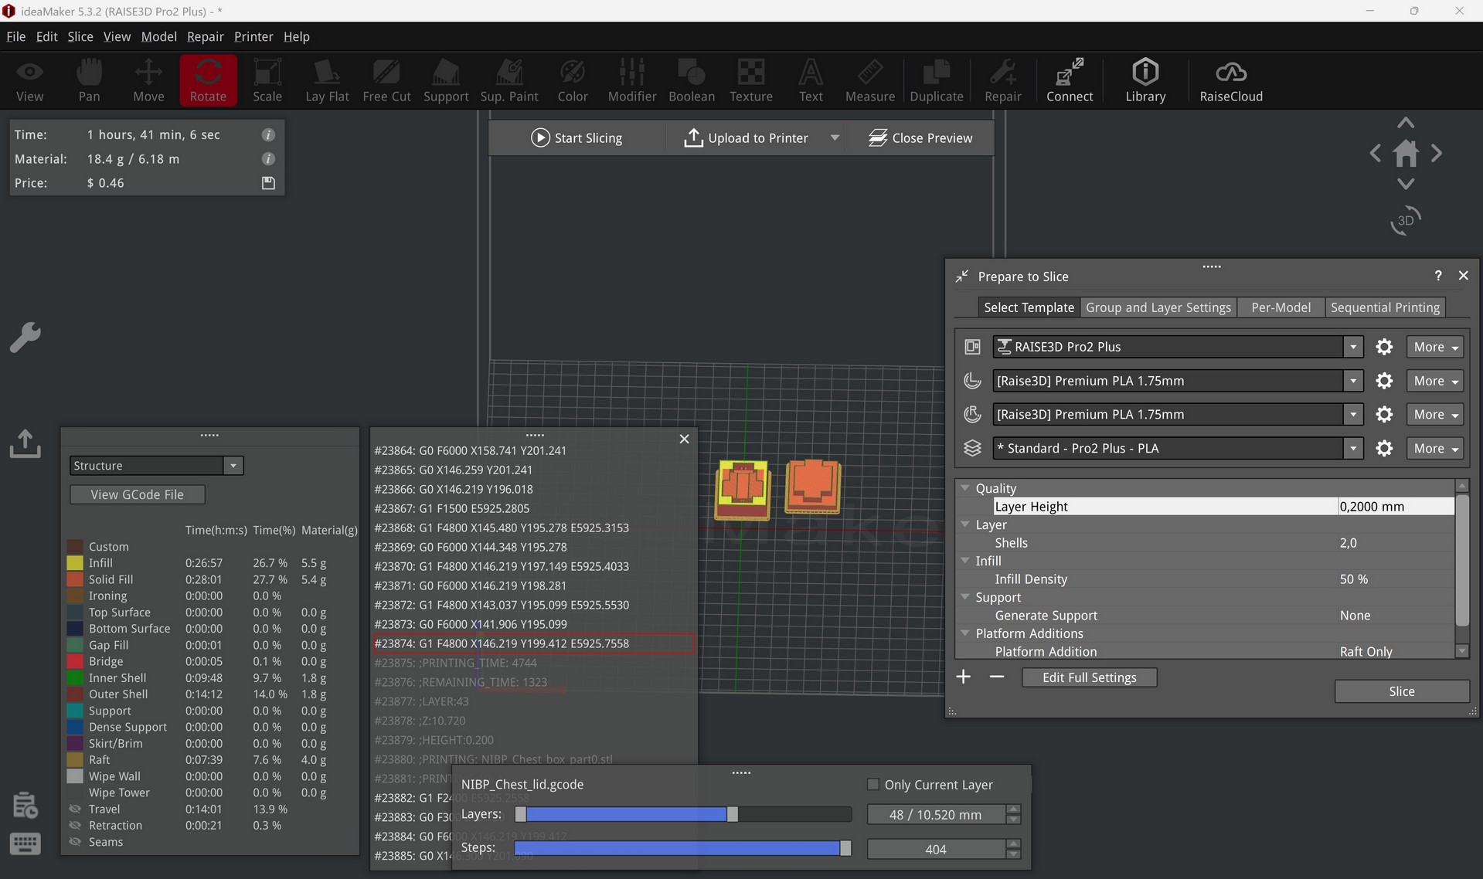The image size is (1483, 879).
Task: Open the Repair tool in toolbar
Action: [1003, 80]
